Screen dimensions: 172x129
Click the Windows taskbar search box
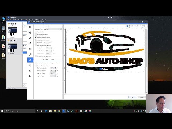point(20,111)
